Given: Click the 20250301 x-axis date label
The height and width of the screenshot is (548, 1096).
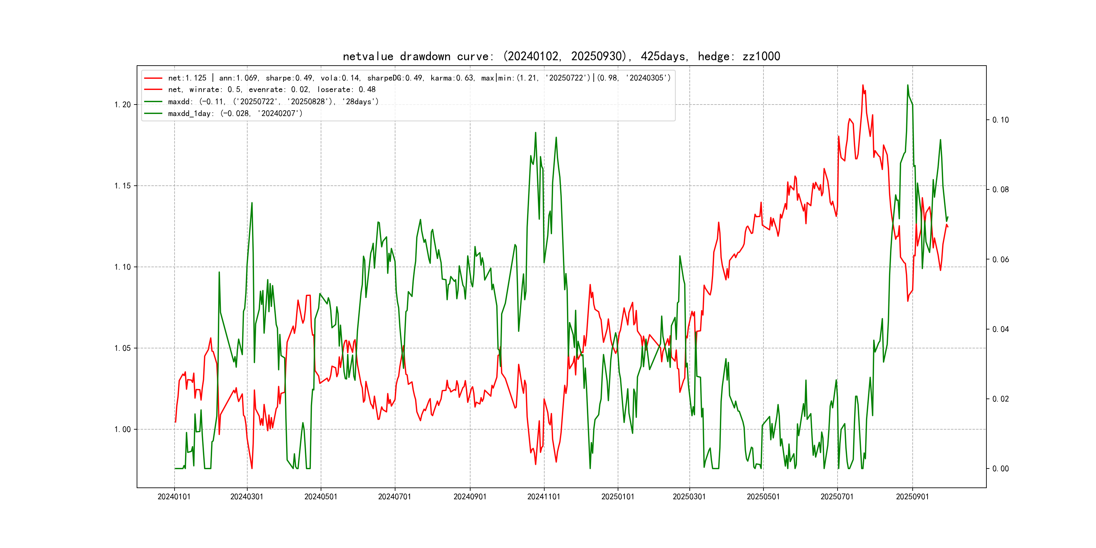Looking at the screenshot, I should (689, 497).
